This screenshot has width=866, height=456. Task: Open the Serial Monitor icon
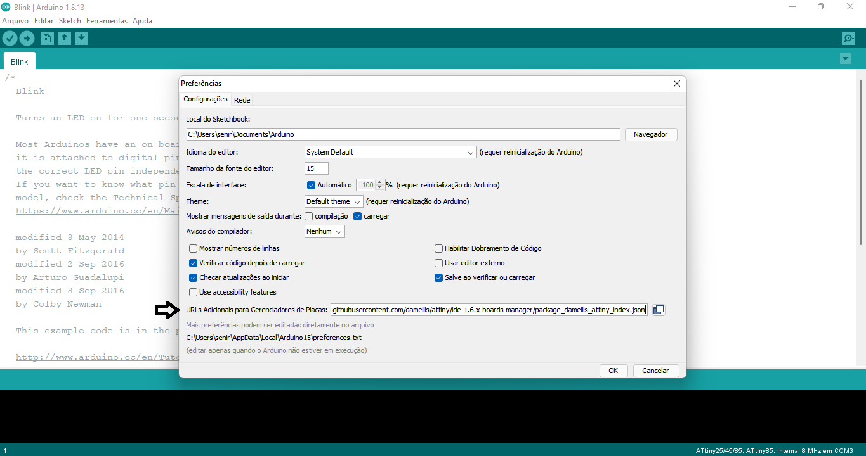pyautogui.click(x=848, y=38)
